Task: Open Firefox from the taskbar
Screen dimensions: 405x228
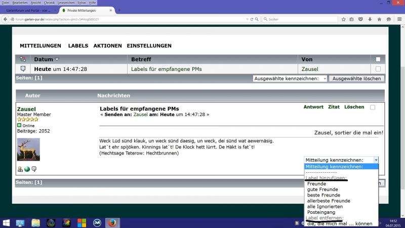Action: tap(112, 222)
